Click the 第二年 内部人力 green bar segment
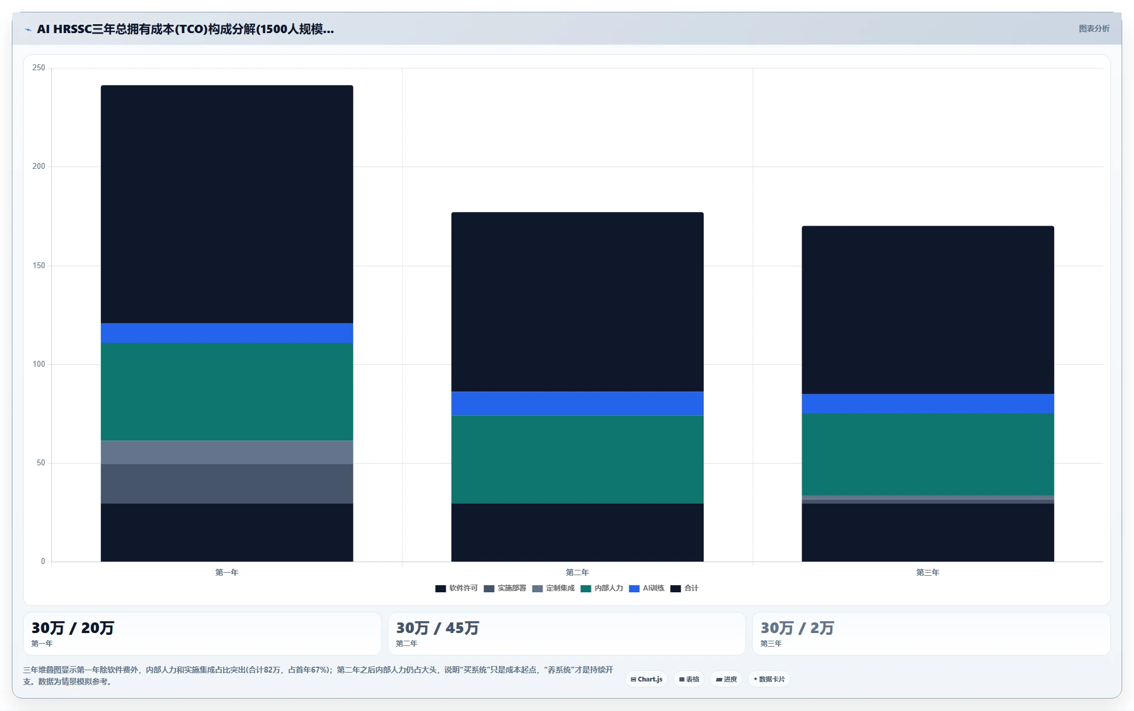Viewport: 1134px width, 711px height. tap(577, 459)
